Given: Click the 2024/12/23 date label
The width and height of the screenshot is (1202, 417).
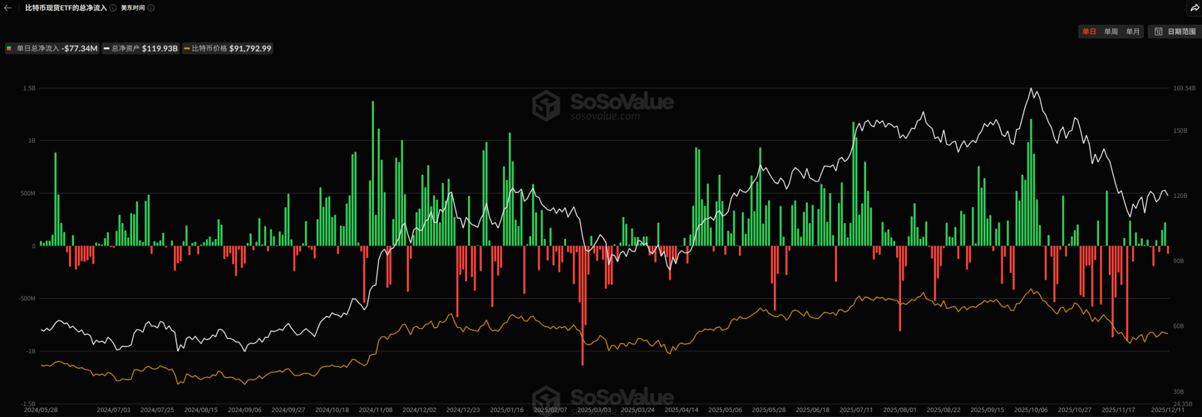Looking at the screenshot, I should (463, 410).
